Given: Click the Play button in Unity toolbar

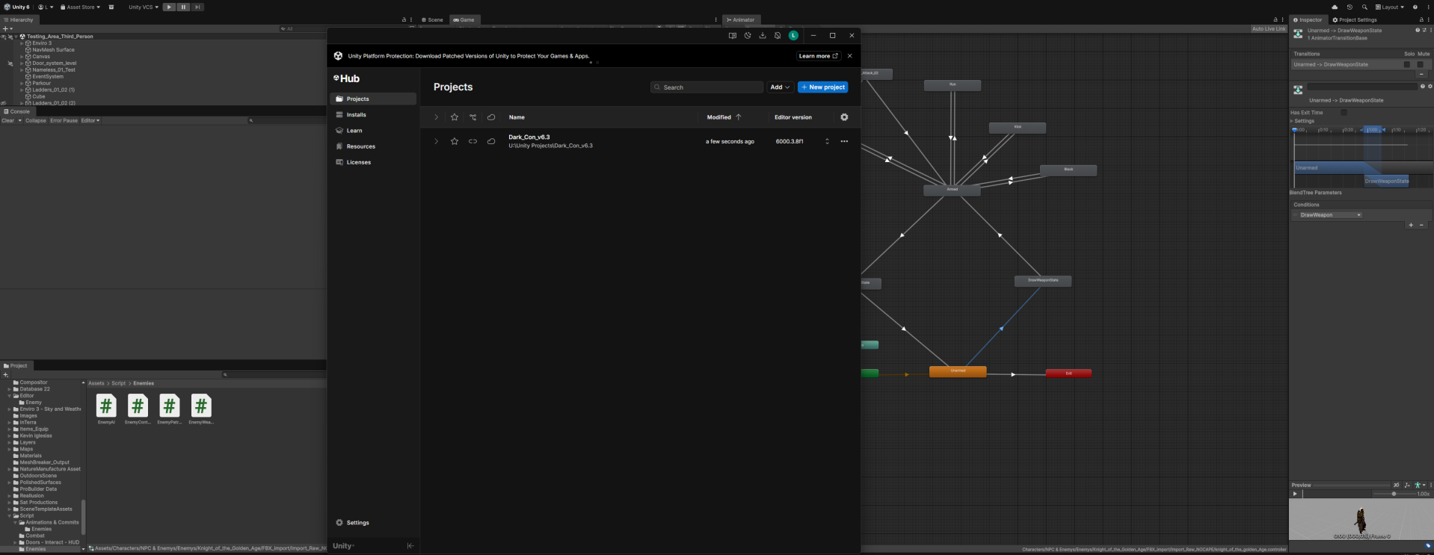Looking at the screenshot, I should click(x=169, y=7).
